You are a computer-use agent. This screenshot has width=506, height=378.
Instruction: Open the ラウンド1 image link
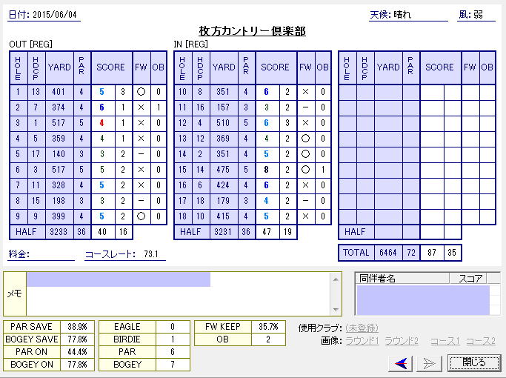click(x=362, y=341)
